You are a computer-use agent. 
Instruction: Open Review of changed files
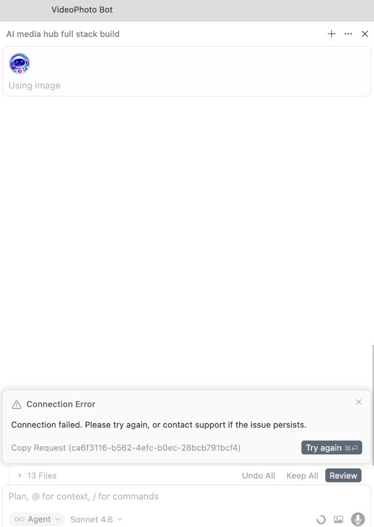click(x=343, y=476)
